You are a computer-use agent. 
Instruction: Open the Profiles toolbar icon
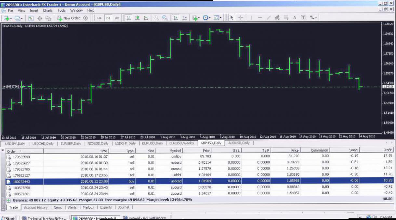click(x=17, y=18)
